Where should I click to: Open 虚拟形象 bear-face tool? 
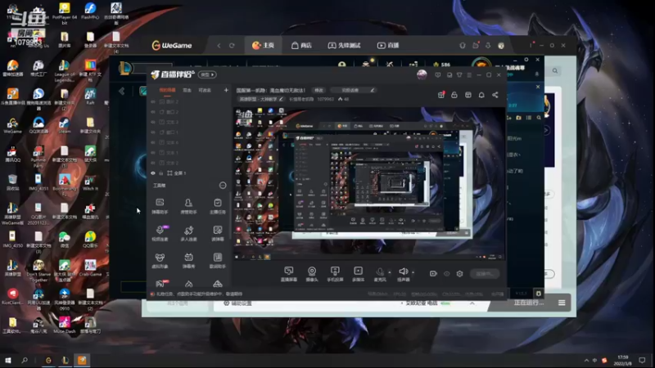click(x=160, y=260)
